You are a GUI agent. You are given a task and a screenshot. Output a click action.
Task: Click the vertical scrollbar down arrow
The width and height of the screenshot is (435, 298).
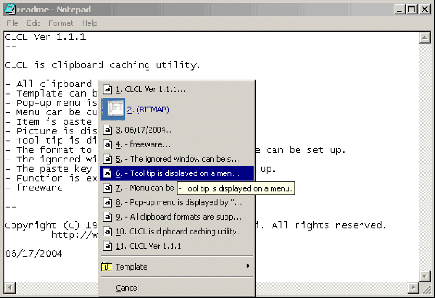[x=425, y=276]
